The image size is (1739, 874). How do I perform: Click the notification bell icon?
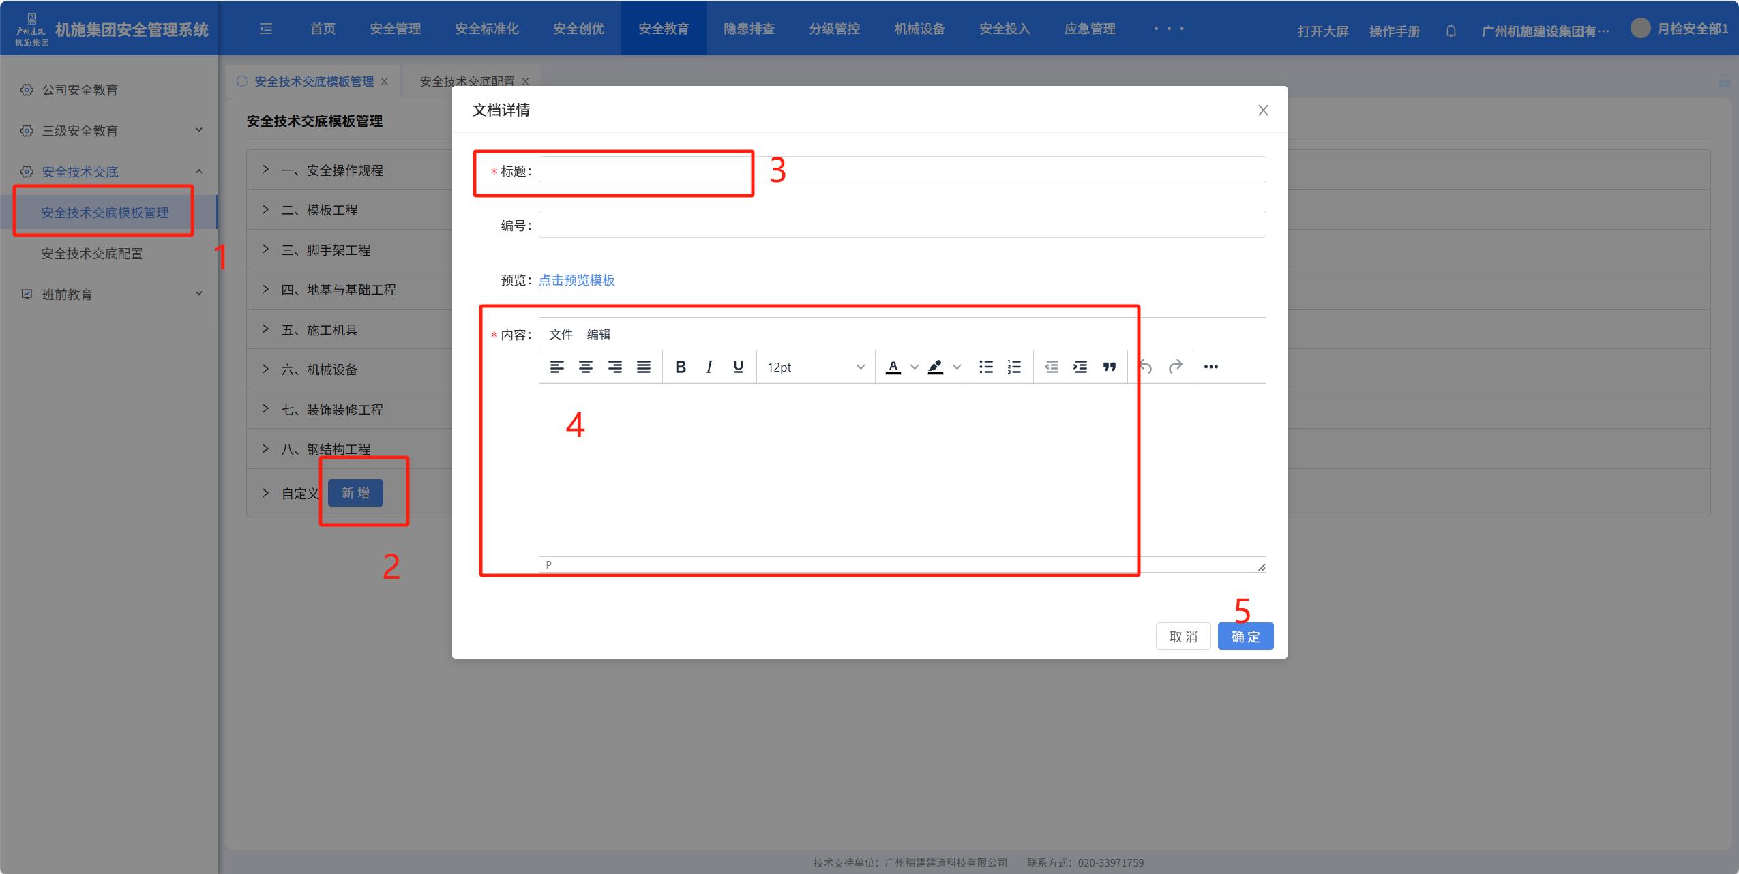(x=1451, y=31)
